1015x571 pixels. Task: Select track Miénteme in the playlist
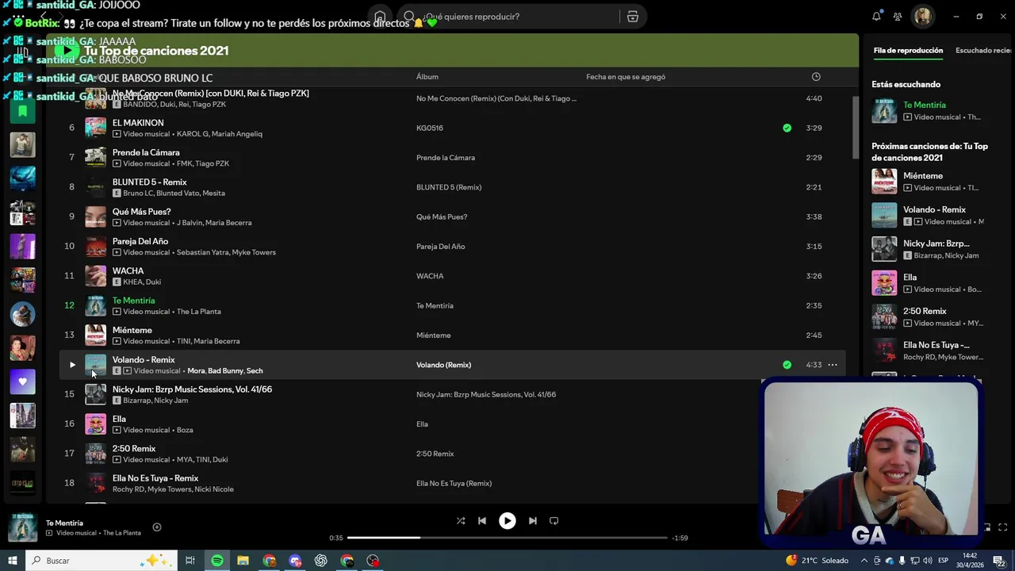(x=132, y=330)
